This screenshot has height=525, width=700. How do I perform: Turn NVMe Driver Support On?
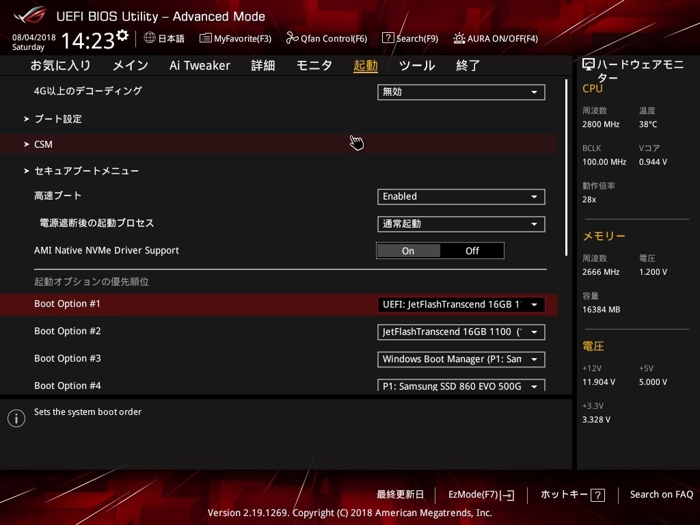coord(408,251)
